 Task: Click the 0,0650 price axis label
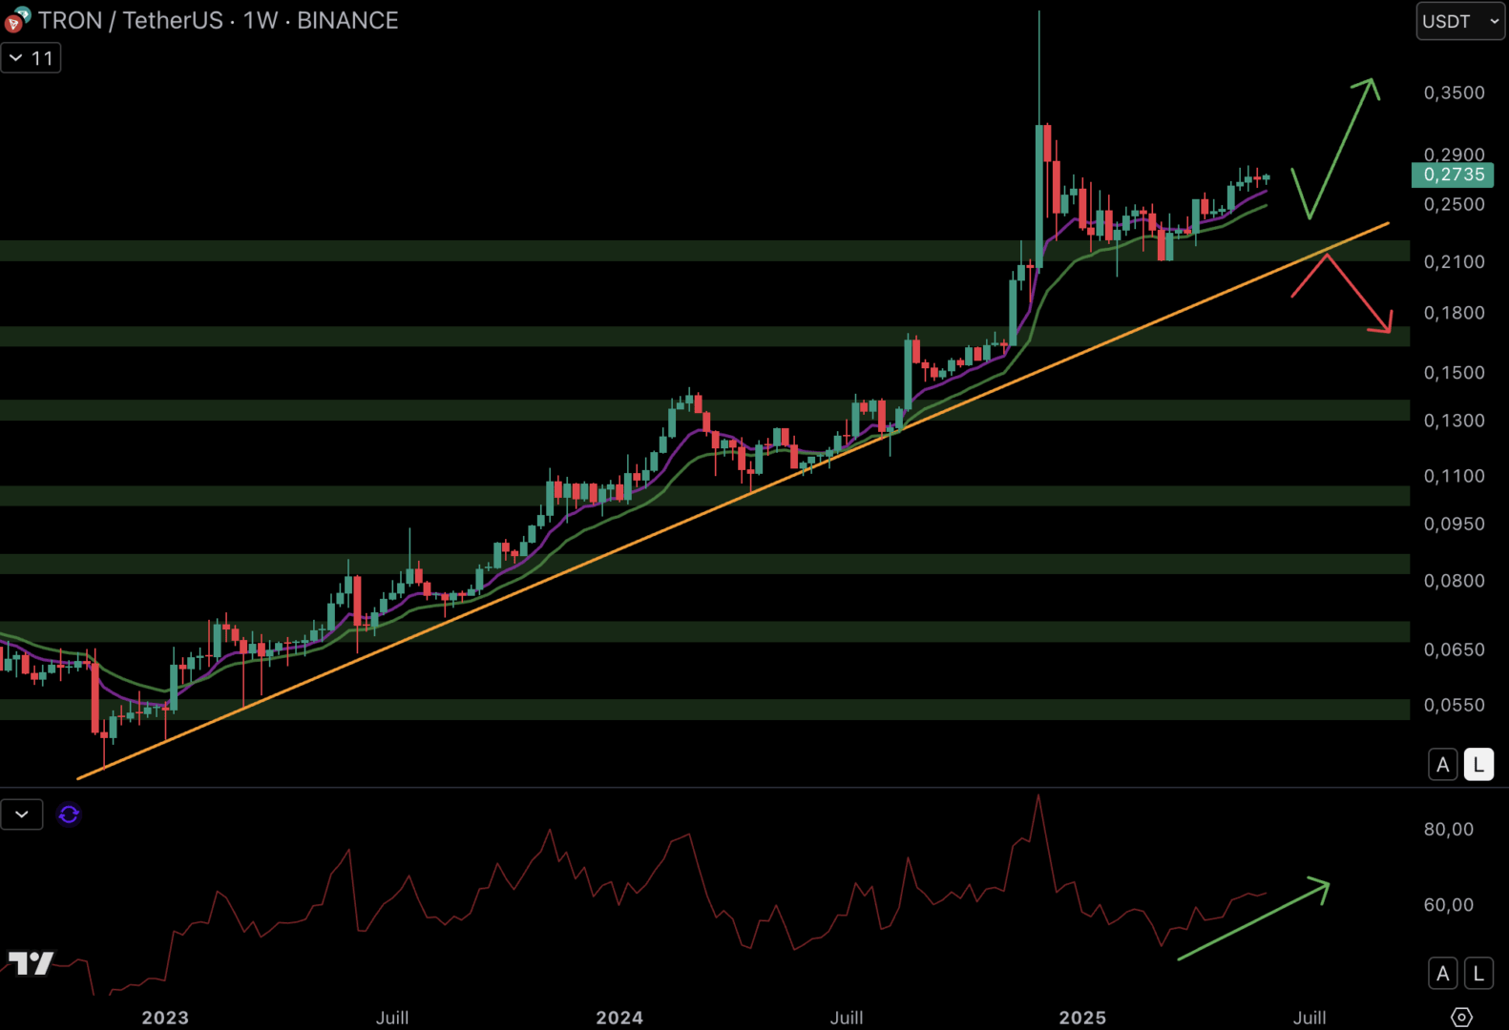pos(1454,649)
